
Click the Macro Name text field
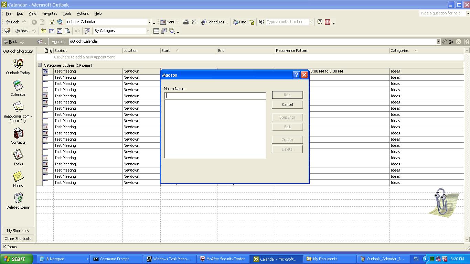click(x=215, y=96)
